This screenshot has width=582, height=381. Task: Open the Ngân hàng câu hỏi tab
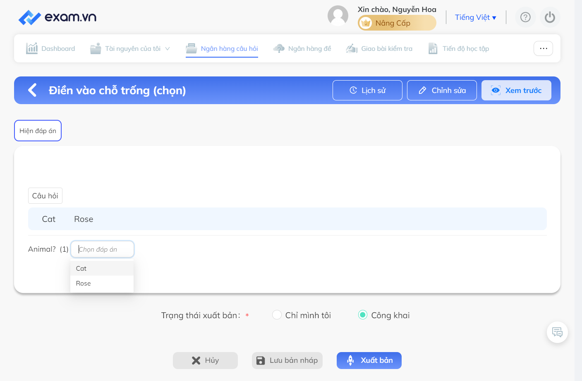(x=222, y=48)
